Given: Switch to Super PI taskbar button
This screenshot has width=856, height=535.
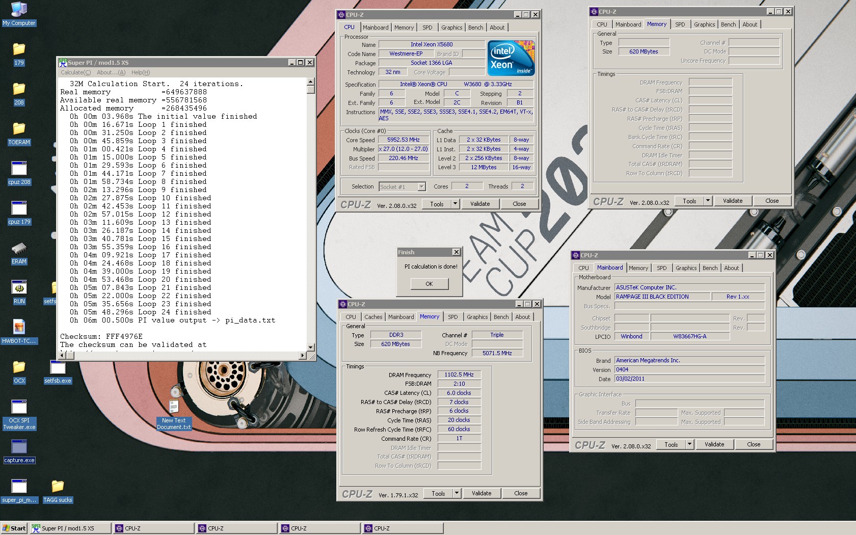Looking at the screenshot, I should [x=70, y=528].
